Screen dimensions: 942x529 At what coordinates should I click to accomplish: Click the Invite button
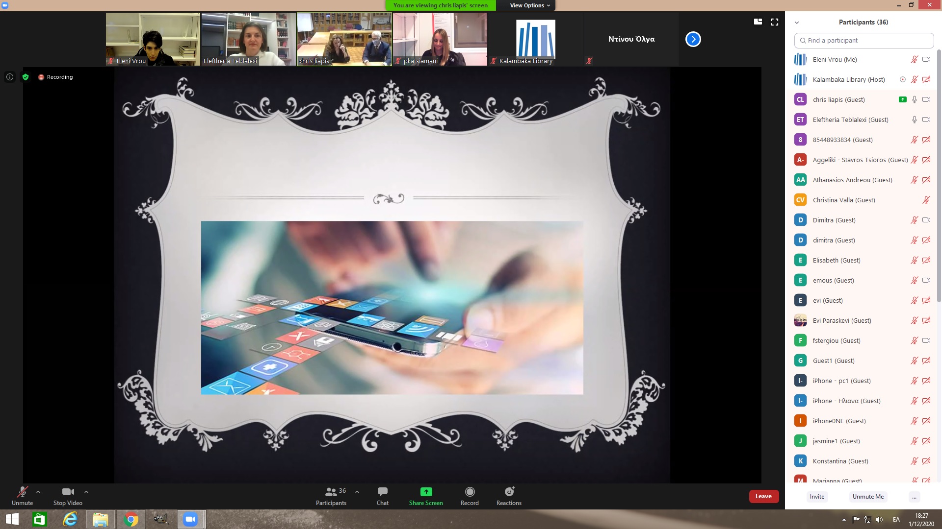pyautogui.click(x=817, y=497)
